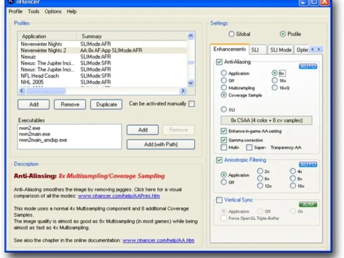Screen dimensions: 344x258
Task: Switch to the SLI Mode tab
Action: (x=281, y=50)
